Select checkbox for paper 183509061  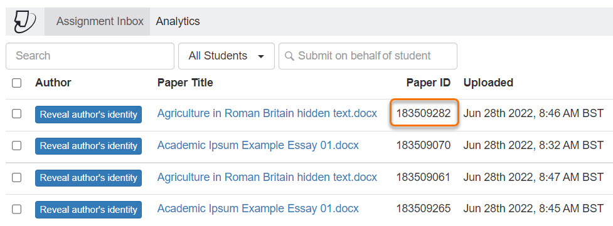(16, 178)
